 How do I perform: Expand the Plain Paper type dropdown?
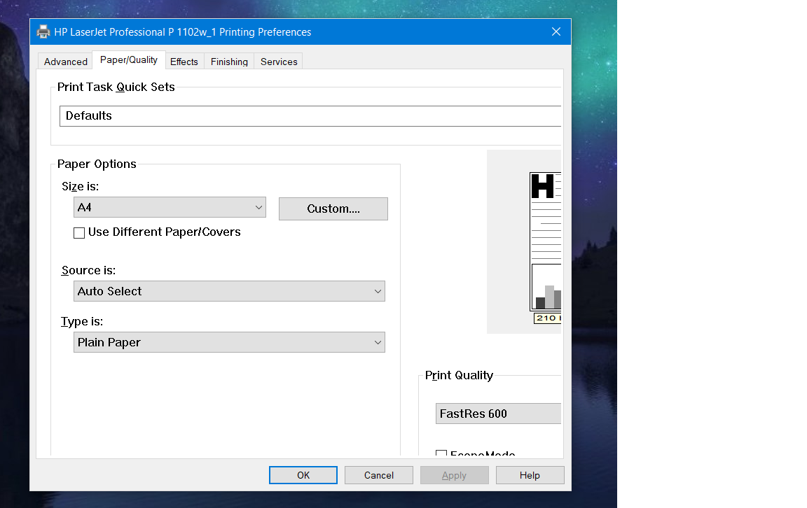pyautogui.click(x=229, y=342)
